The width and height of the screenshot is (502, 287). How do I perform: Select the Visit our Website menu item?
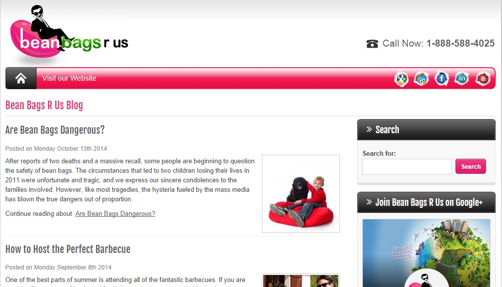[69, 78]
